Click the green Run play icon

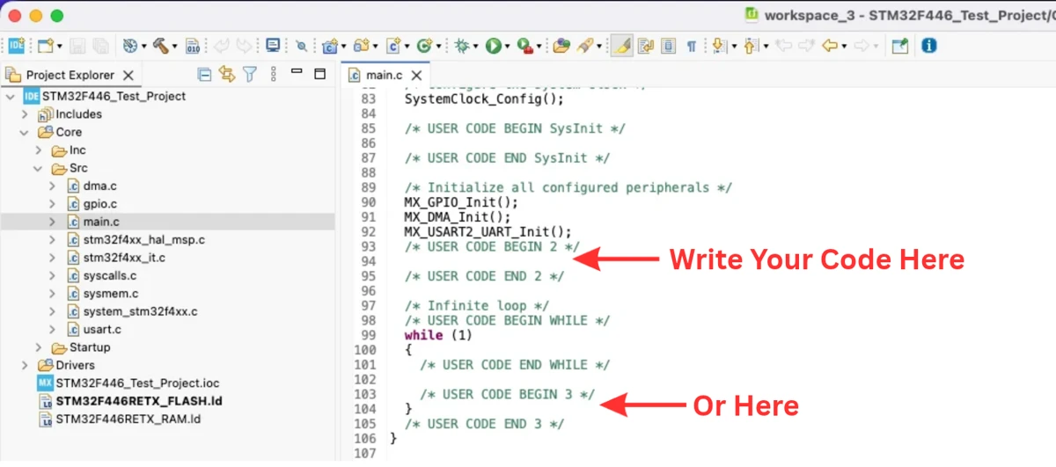(x=494, y=46)
